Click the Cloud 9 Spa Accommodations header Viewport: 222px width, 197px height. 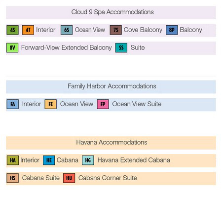(x=111, y=12)
